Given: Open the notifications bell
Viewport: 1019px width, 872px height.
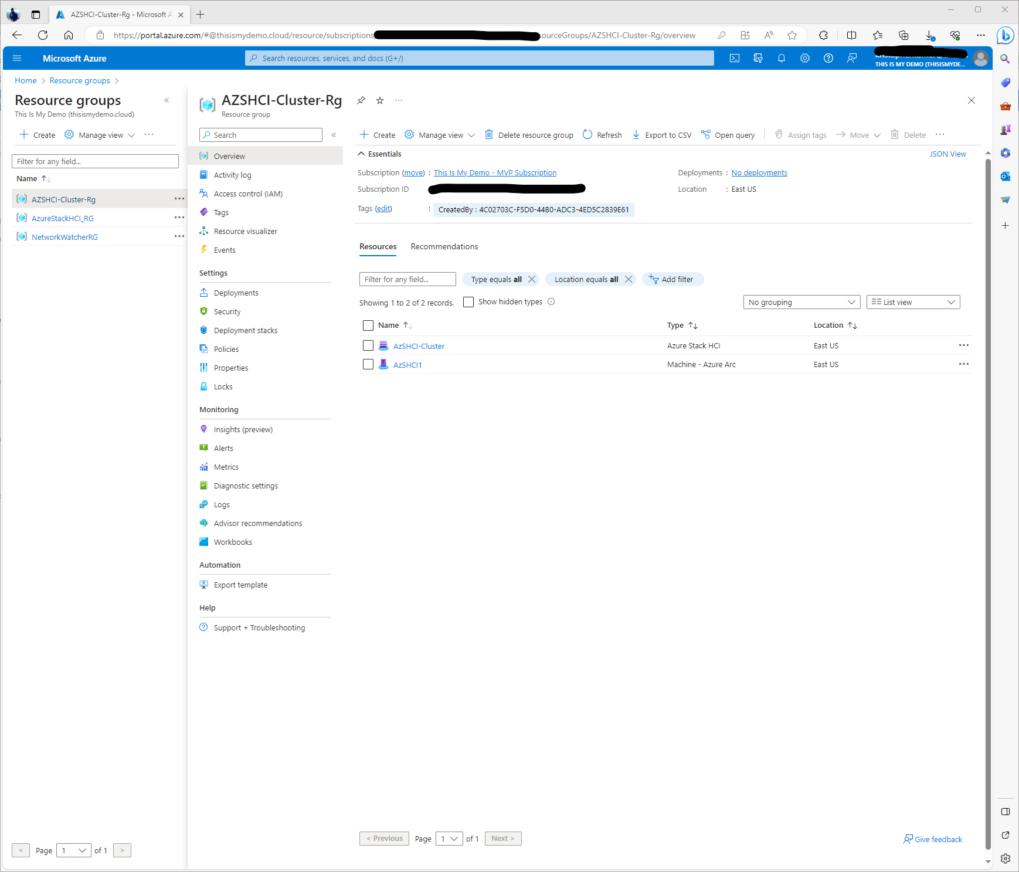Looking at the screenshot, I should [781, 58].
